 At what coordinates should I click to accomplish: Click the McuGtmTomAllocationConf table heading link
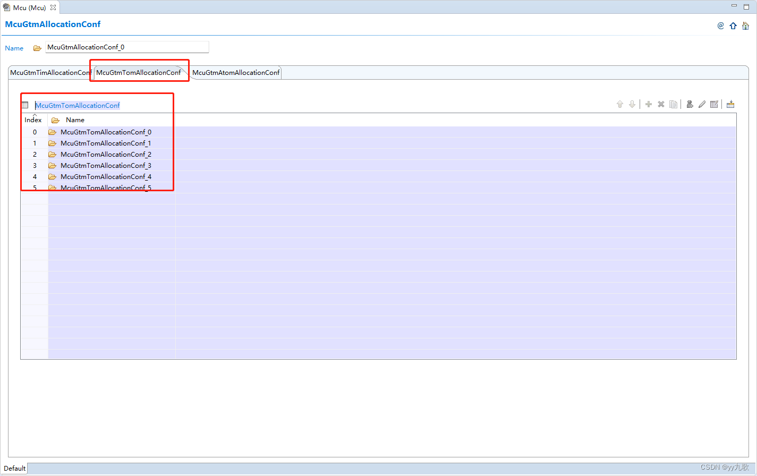pyautogui.click(x=78, y=105)
